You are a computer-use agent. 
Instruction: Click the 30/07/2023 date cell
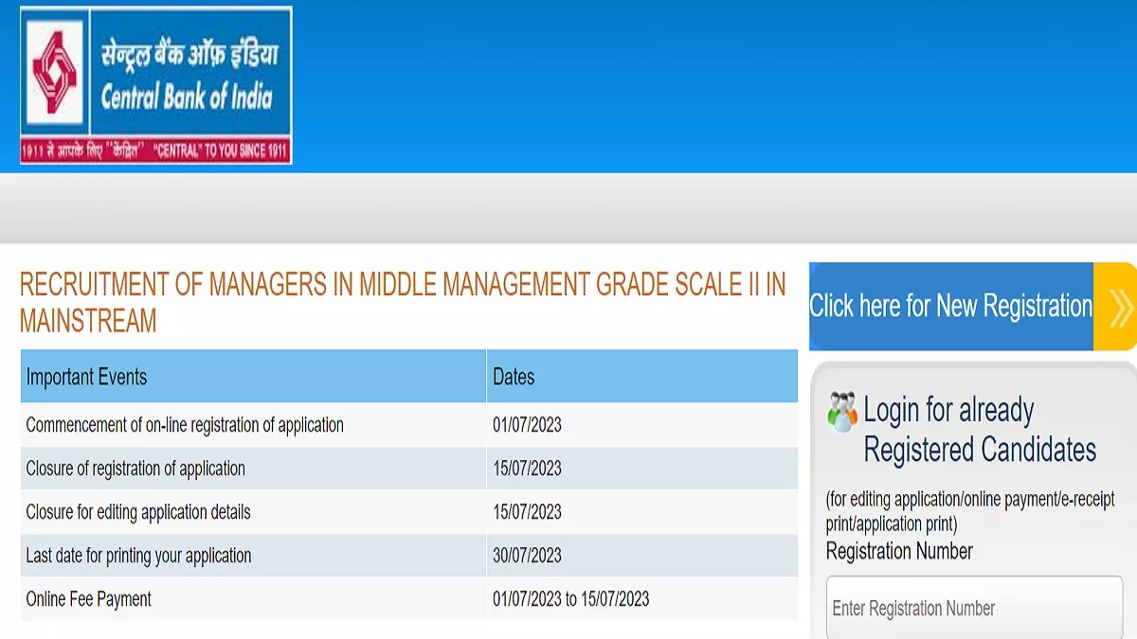pos(527,556)
